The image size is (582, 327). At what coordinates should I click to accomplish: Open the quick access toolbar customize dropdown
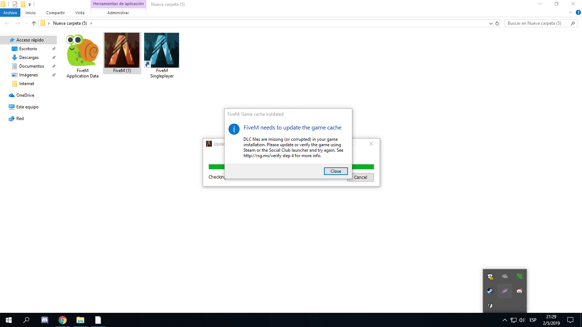tap(29, 4)
